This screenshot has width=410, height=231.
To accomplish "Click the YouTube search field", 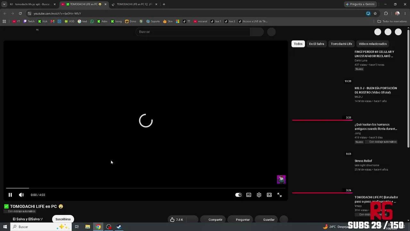I will (193, 32).
